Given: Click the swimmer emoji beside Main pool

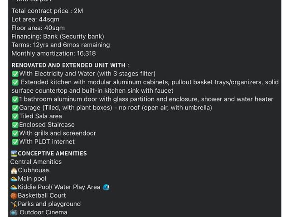Looking at the screenshot, I should 14,179.
